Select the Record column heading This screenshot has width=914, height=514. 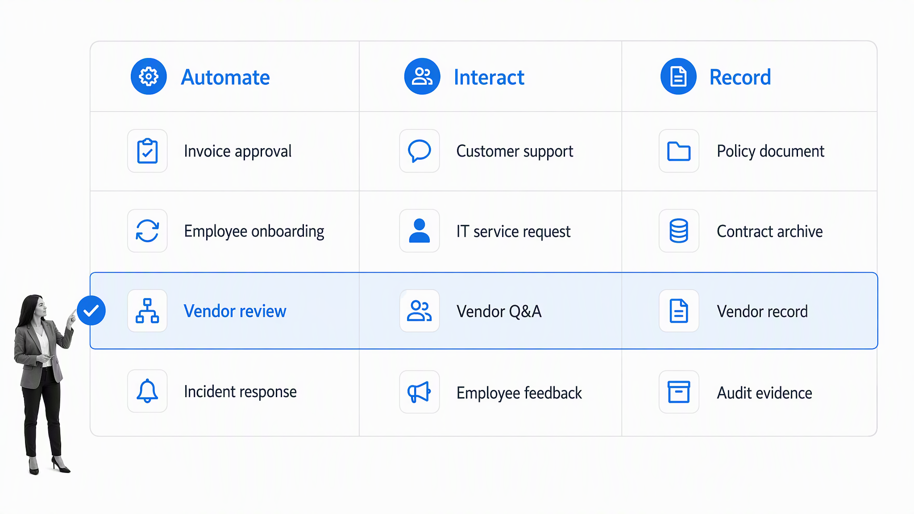click(x=740, y=77)
